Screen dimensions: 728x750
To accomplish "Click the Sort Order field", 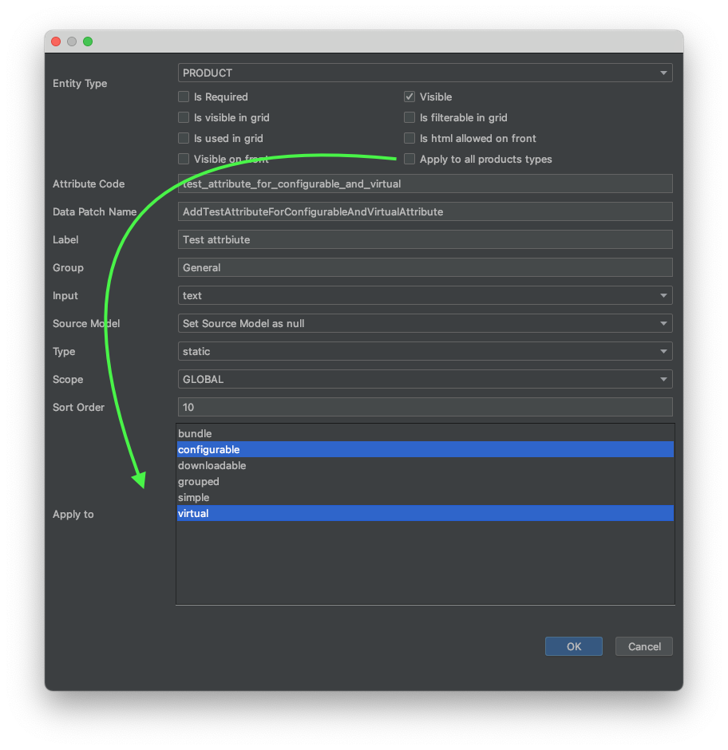I will pyautogui.click(x=425, y=407).
